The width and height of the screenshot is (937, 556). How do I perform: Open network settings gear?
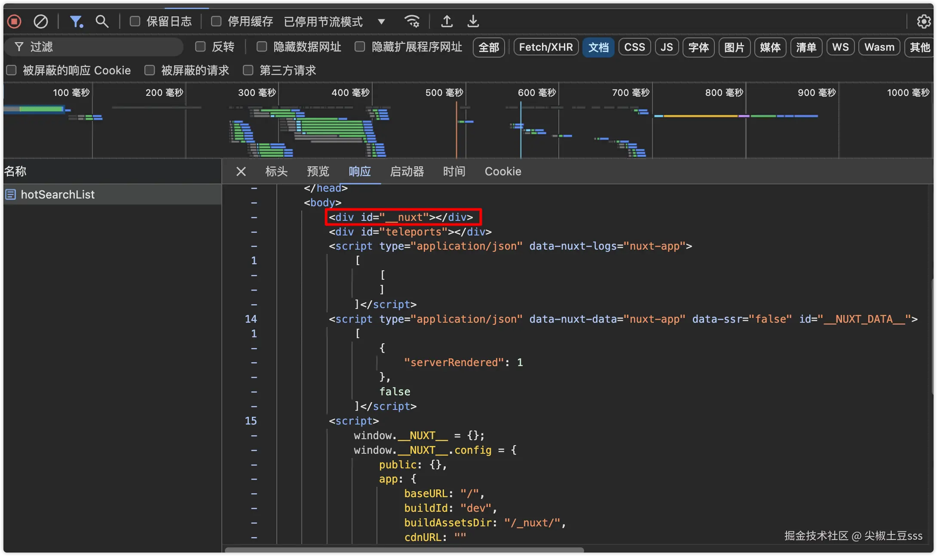pos(923,21)
